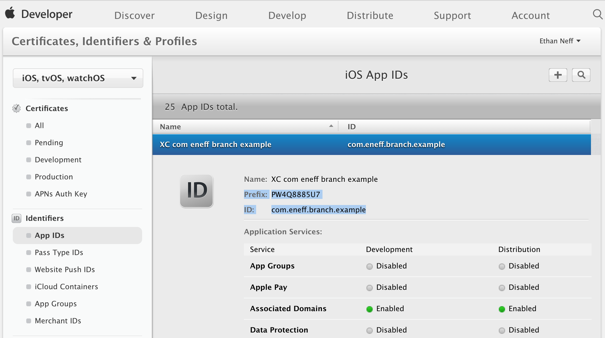The image size is (605, 338).
Task: Click the Apple logo icon
Action: coord(10,13)
